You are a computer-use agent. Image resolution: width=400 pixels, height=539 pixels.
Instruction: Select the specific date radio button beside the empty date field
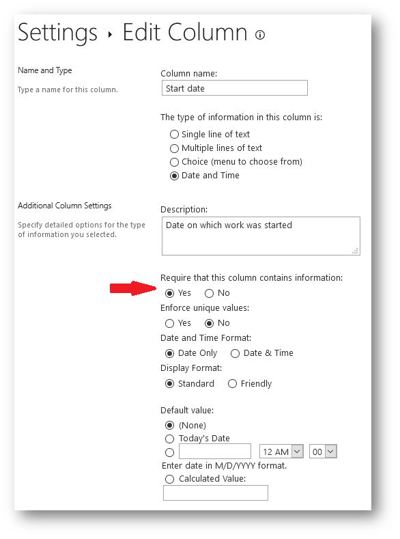click(169, 452)
